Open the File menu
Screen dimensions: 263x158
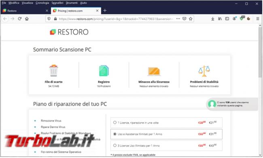[4, 3]
